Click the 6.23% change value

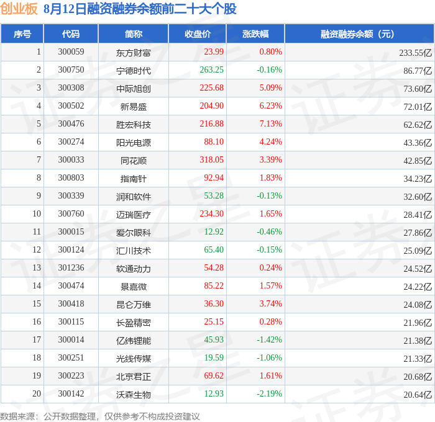point(270,106)
